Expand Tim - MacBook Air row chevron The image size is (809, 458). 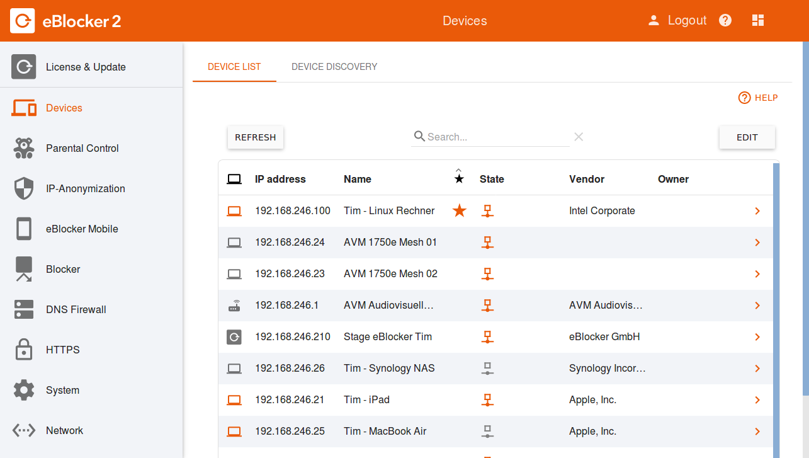click(x=757, y=432)
